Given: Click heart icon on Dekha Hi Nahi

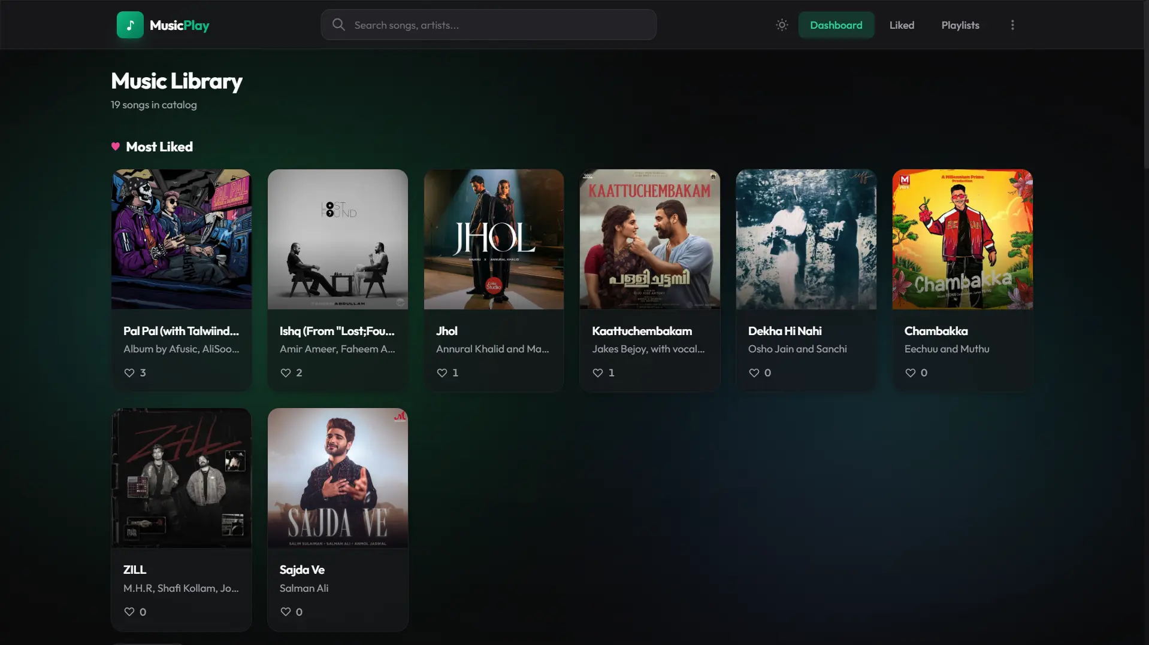Looking at the screenshot, I should [x=754, y=373].
